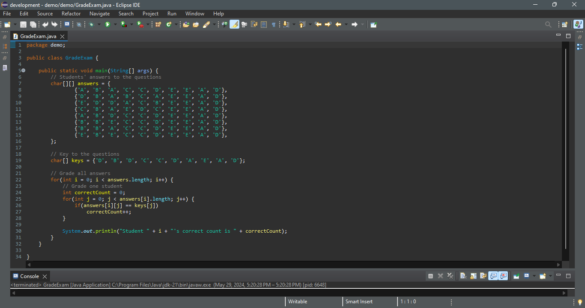The width and height of the screenshot is (585, 308).
Task: Click the Save All toolbar icon
Action: (x=33, y=24)
